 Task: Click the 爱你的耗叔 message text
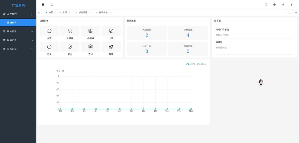point(221,48)
